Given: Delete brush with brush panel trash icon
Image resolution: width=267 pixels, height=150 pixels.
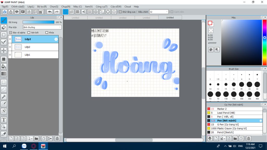Looking at the screenshot, I should 248,139.
